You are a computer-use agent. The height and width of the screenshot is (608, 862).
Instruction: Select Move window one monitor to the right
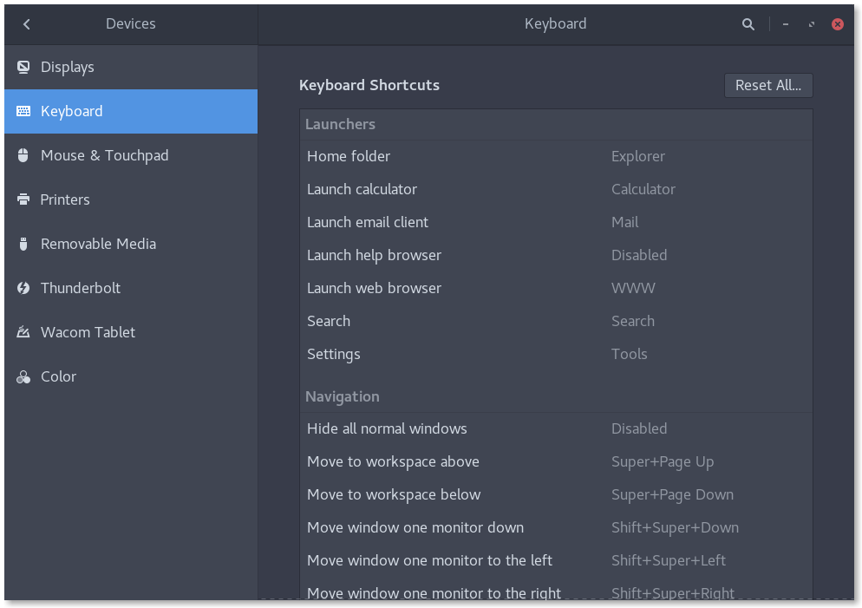tap(556, 589)
